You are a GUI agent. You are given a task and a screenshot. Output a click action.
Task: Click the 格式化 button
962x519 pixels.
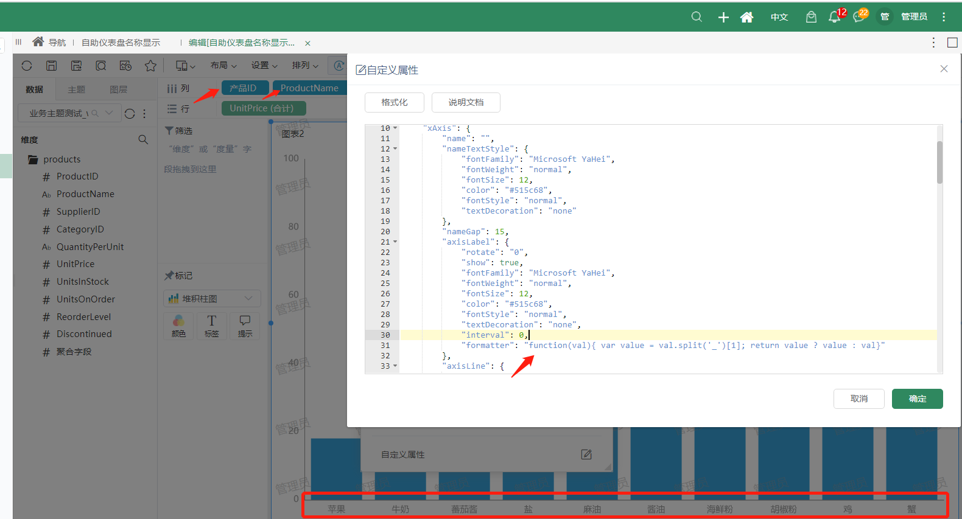coord(395,102)
